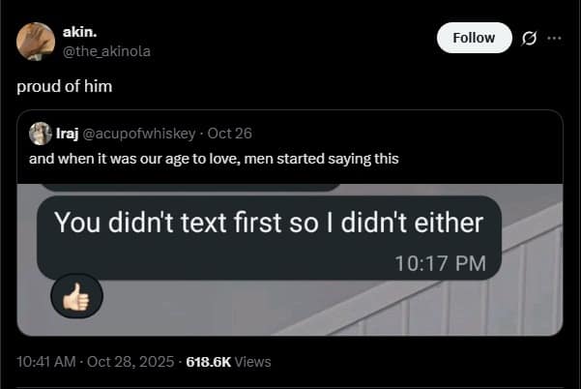This screenshot has height=389, width=581.
Task: View the 618.6K Views count
Action: (x=228, y=361)
